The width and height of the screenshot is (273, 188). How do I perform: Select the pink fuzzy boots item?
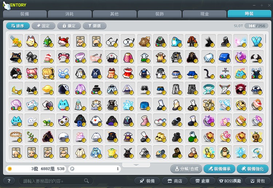(x=145, y=121)
